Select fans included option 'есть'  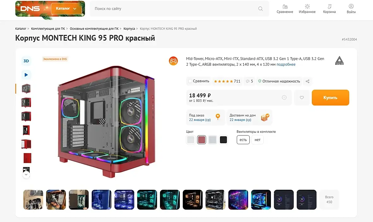[243, 140]
